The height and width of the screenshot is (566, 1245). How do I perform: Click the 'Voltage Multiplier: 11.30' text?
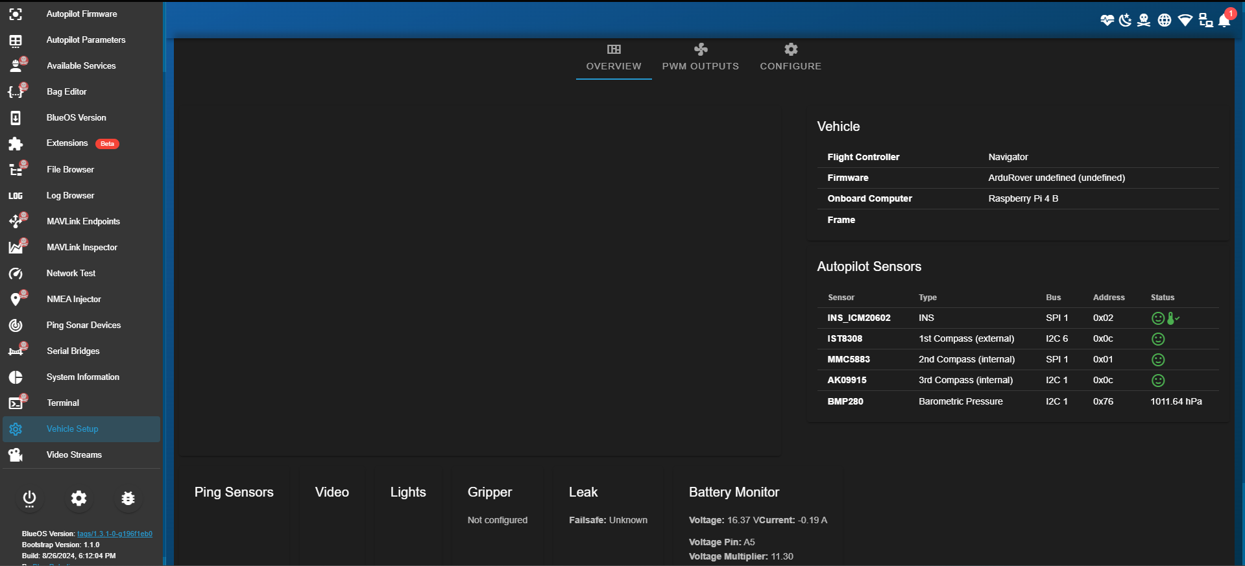(x=741, y=556)
